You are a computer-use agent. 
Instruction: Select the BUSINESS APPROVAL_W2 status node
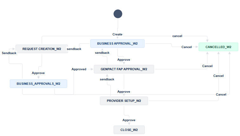[x=117, y=44]
